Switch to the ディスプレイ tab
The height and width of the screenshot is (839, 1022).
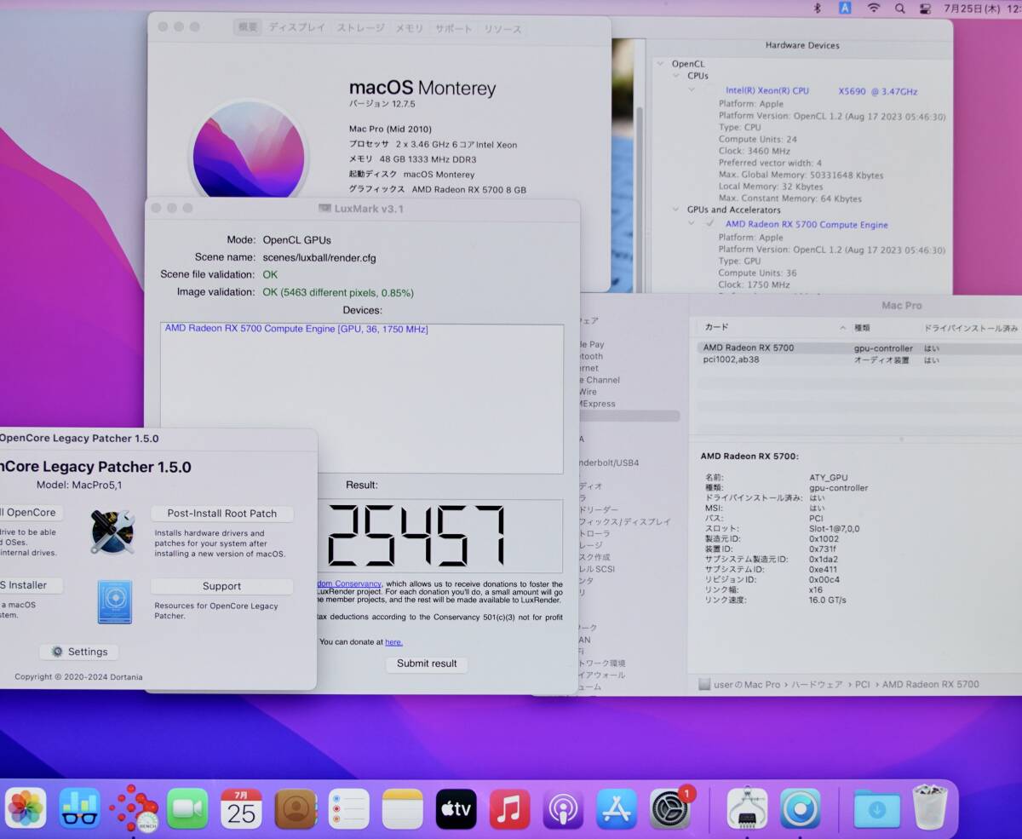[x=297, y=28]
